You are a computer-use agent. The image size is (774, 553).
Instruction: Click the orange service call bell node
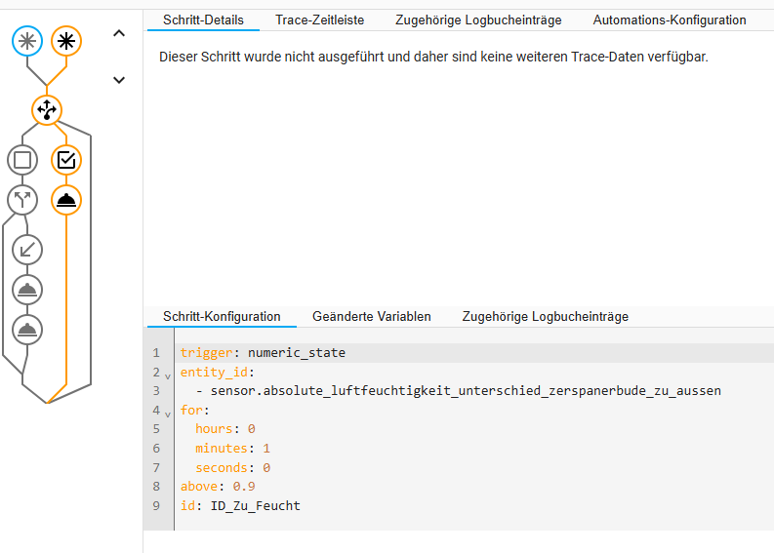(x=66, y=200)
